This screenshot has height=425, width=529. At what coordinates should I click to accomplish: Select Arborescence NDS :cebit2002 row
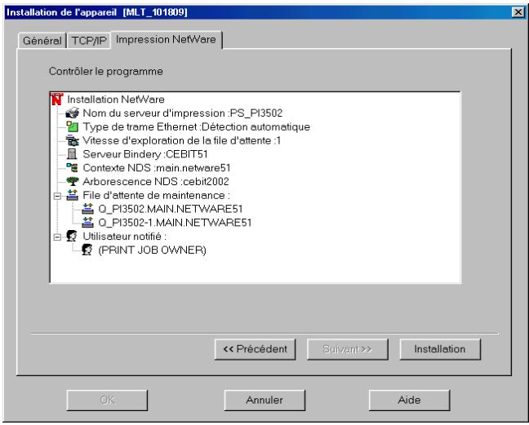click(156, 181)
